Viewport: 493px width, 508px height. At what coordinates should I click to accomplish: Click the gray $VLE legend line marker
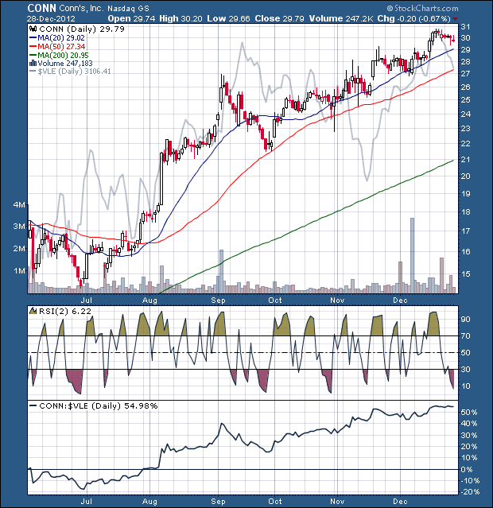click(33, 72)
